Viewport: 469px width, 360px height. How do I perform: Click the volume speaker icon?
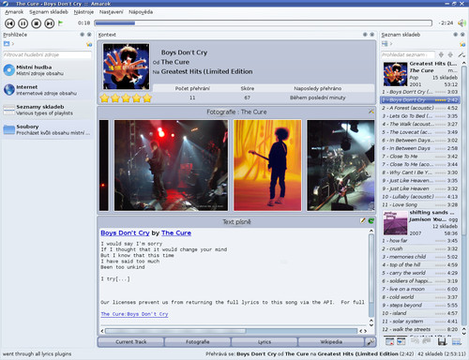[461, 23]
